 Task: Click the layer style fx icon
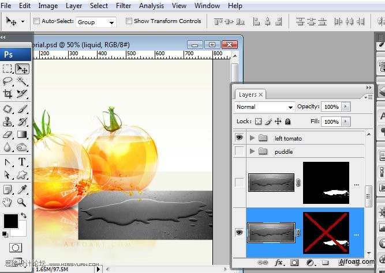tap(279, 262)
